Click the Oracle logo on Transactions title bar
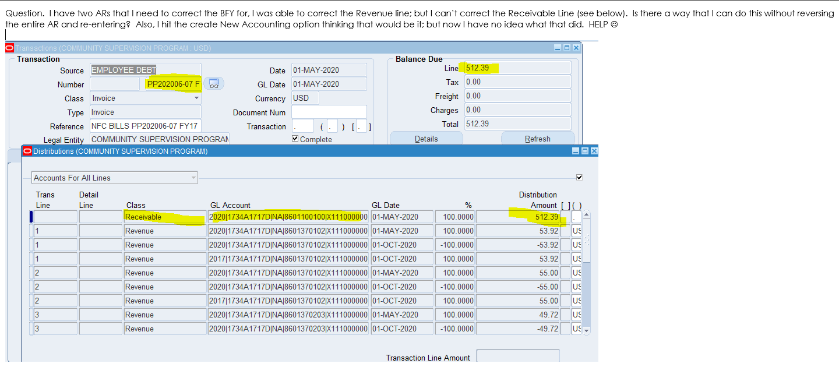 coord(9,47)
